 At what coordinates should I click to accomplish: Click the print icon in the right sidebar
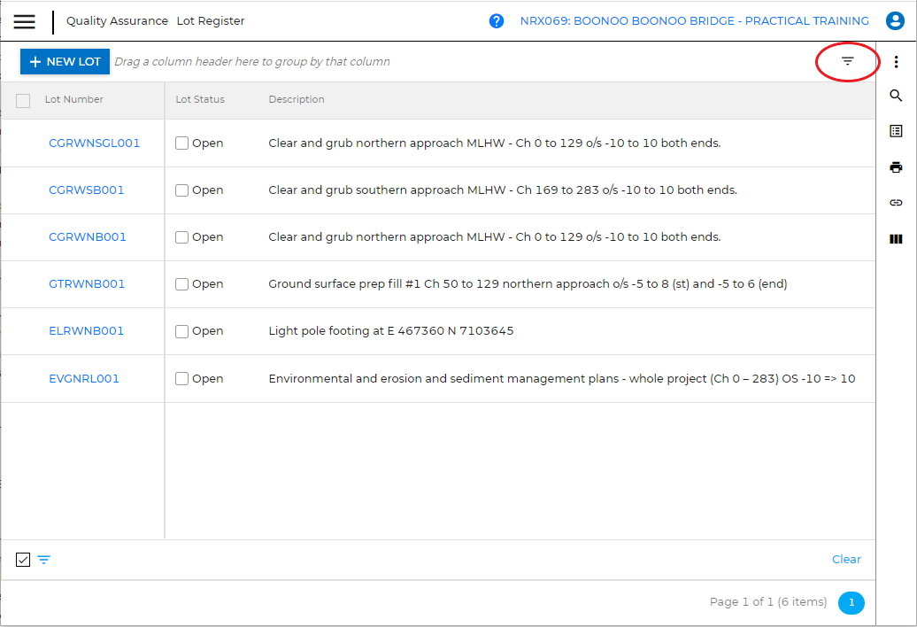(x=896, y=167)
